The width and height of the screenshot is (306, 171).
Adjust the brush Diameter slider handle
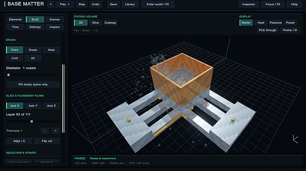[x=8, y=75]
